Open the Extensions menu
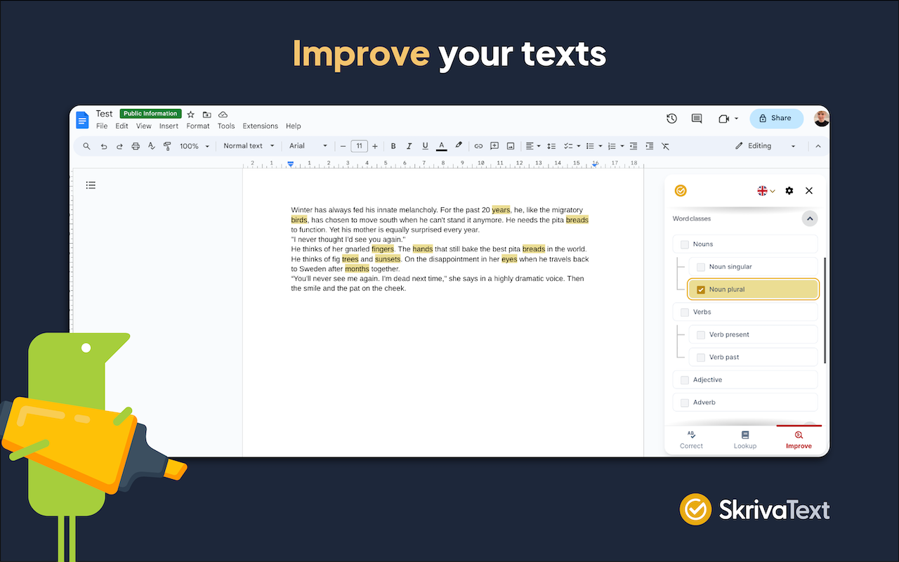 (261, 126)
